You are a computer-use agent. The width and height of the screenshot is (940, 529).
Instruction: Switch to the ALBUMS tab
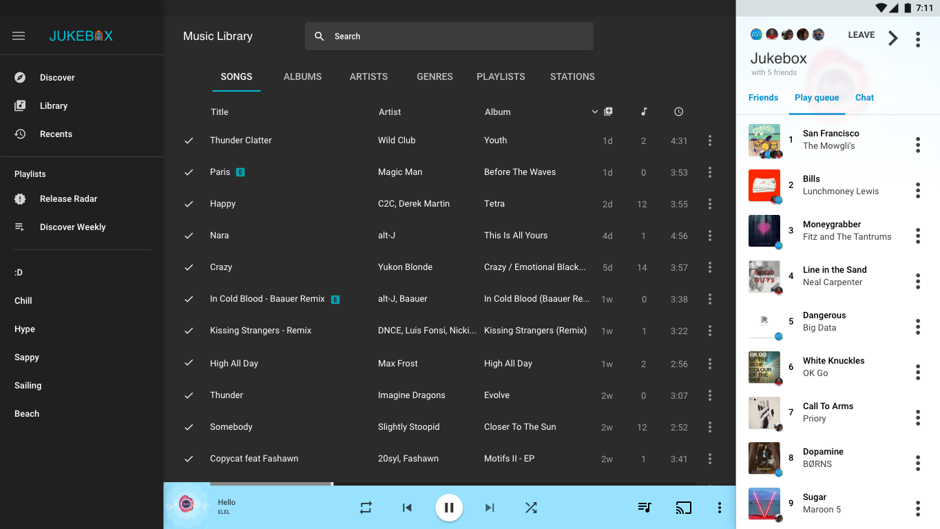pos(302,76)
